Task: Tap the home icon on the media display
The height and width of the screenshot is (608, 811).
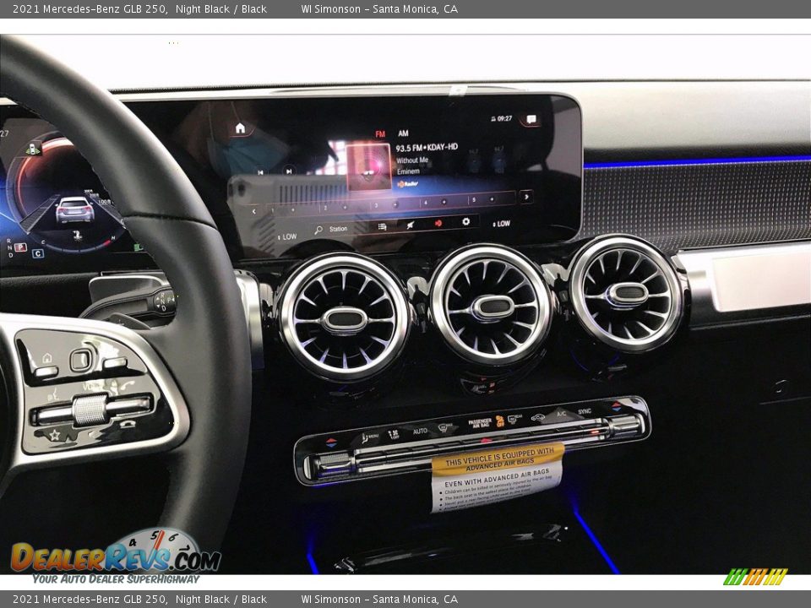Action: click(x=240, y=127)
